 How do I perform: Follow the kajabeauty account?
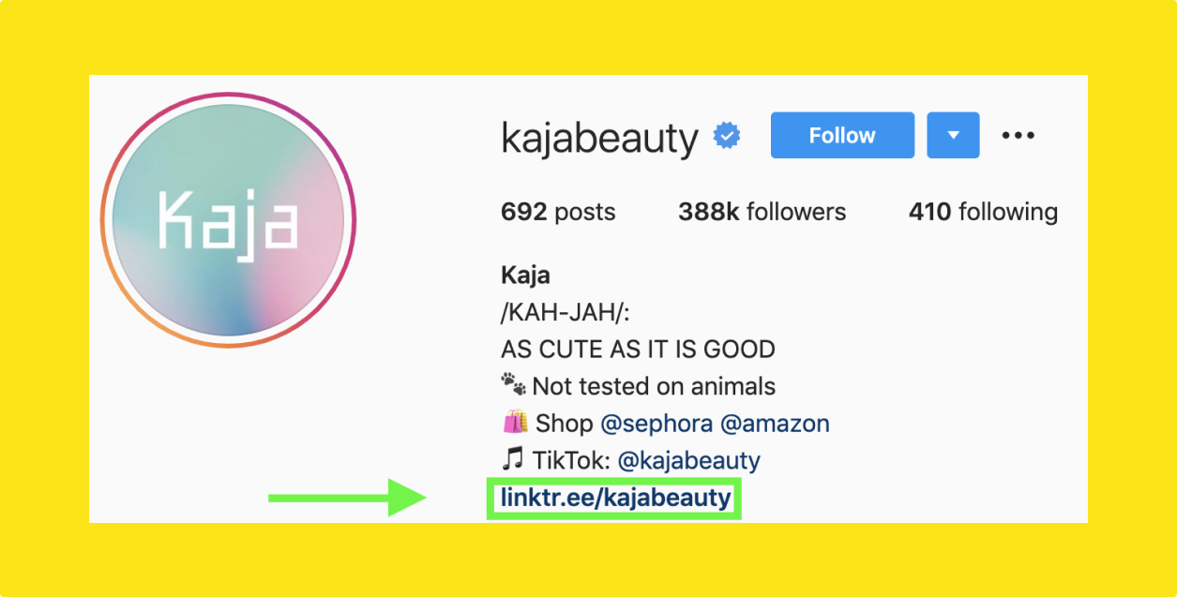842,136
